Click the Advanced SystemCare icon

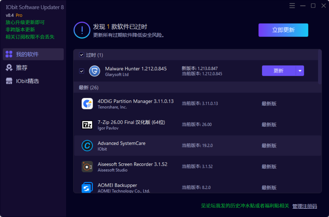87,146
